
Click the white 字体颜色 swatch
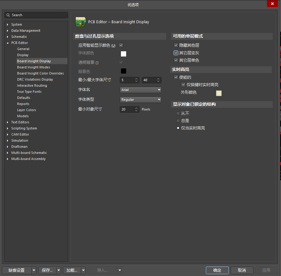click(123, 54)
